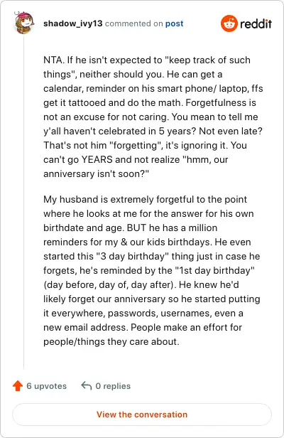Click the phrase "Forgetfulness is" in first paragraph
Image resolution: width=284 pixels, height=438 pixels.
tap(221, 103)
